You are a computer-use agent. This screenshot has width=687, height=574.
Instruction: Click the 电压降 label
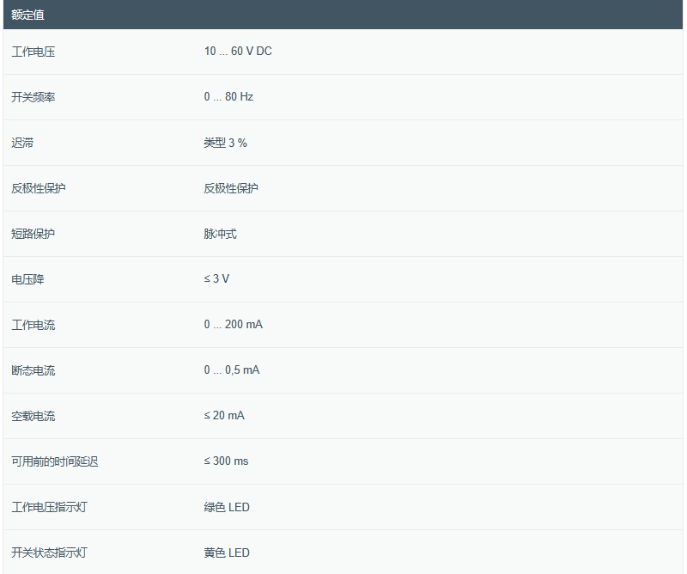pyautogui.click(x=27, y=279)
